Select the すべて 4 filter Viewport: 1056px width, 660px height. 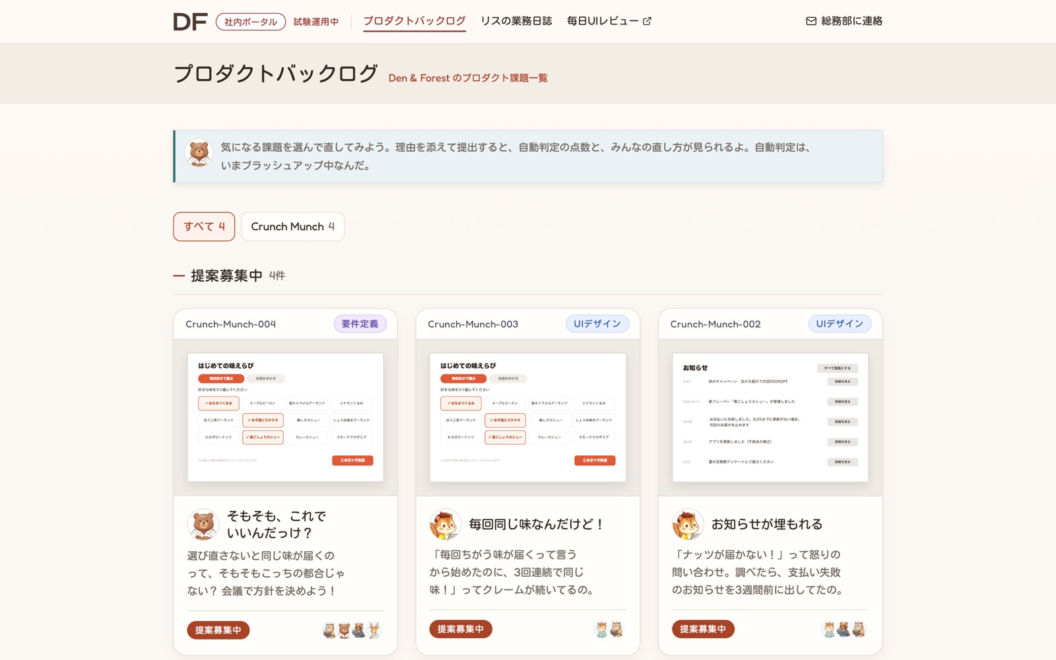click(x=204, y=226)
